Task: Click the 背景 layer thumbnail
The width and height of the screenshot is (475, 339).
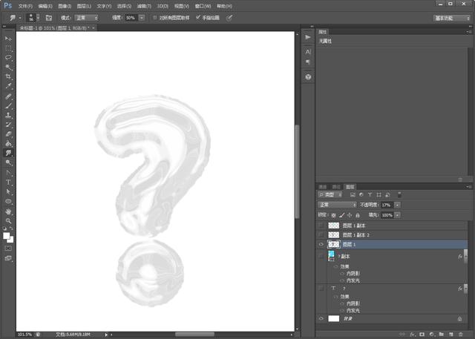Action: pyautogui.click(x=334, y=318)
